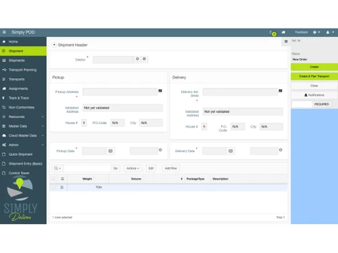Click the Edit button
The height and width of the screenshot is (253, 338).
point(151,168)
